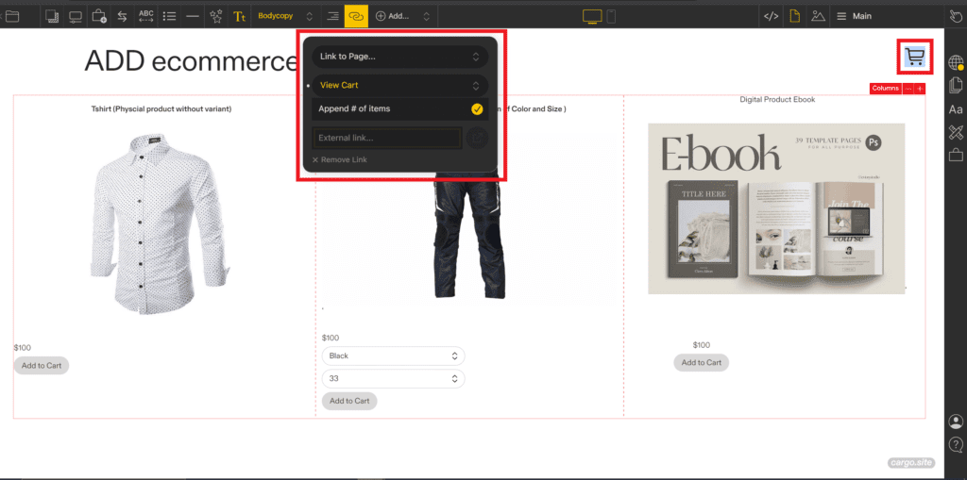Click the swap arrows toolbar icon
This screenshot has height=480, width=967.
[122, 17]
